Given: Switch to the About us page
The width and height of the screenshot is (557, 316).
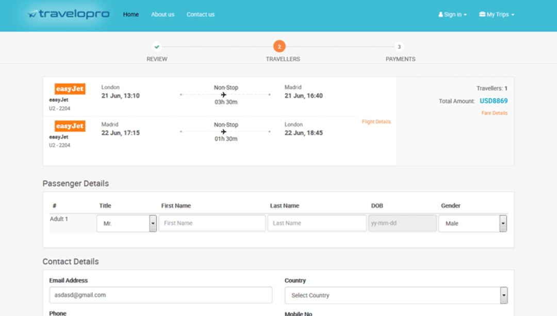Looking at the screenshot, I should 162,14.
